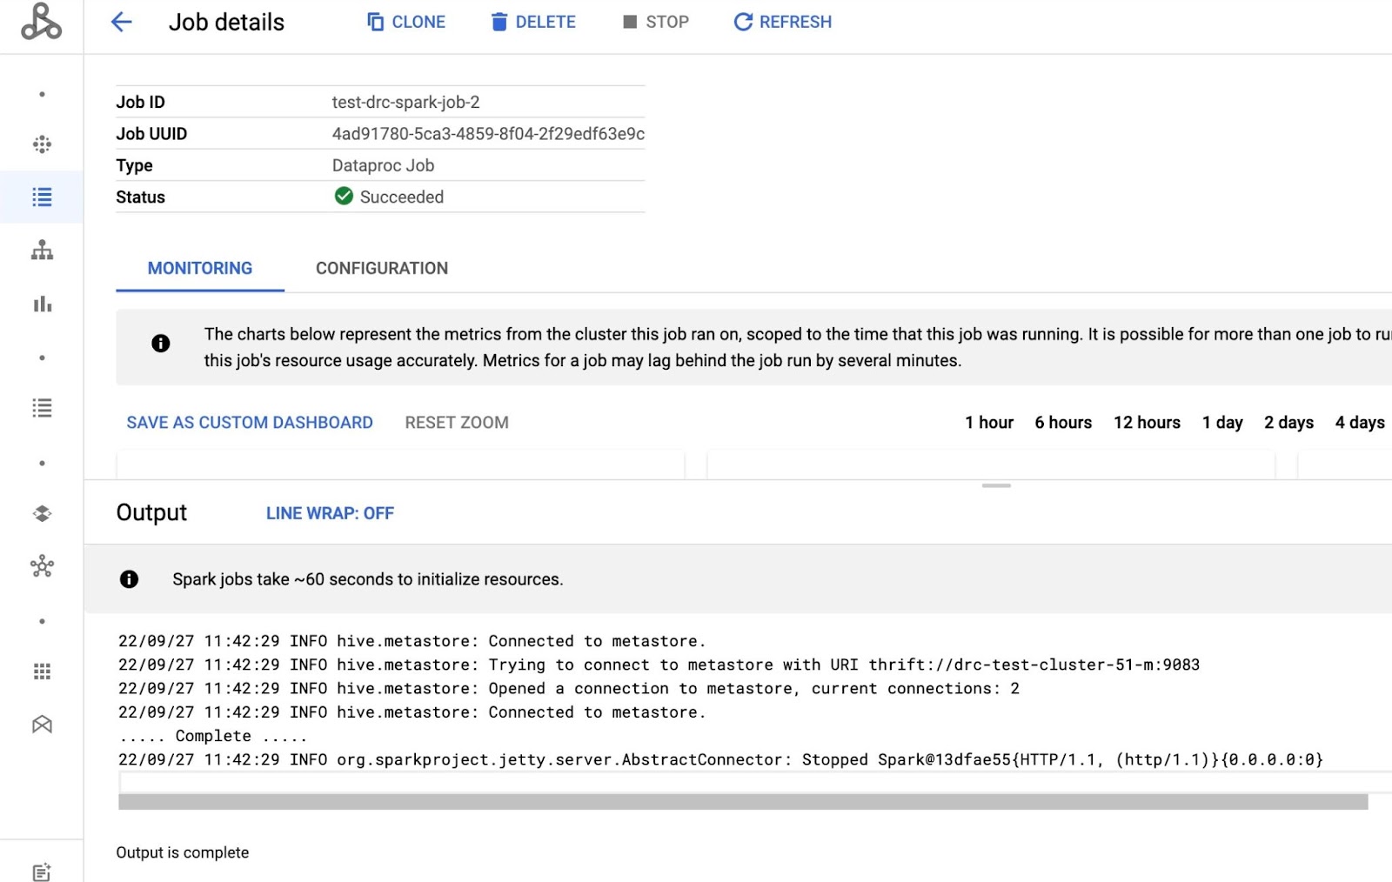Select the highlighted Jobs list sidebar icon
This screenshot has height=882, width=1392.
tap(42, 197)
